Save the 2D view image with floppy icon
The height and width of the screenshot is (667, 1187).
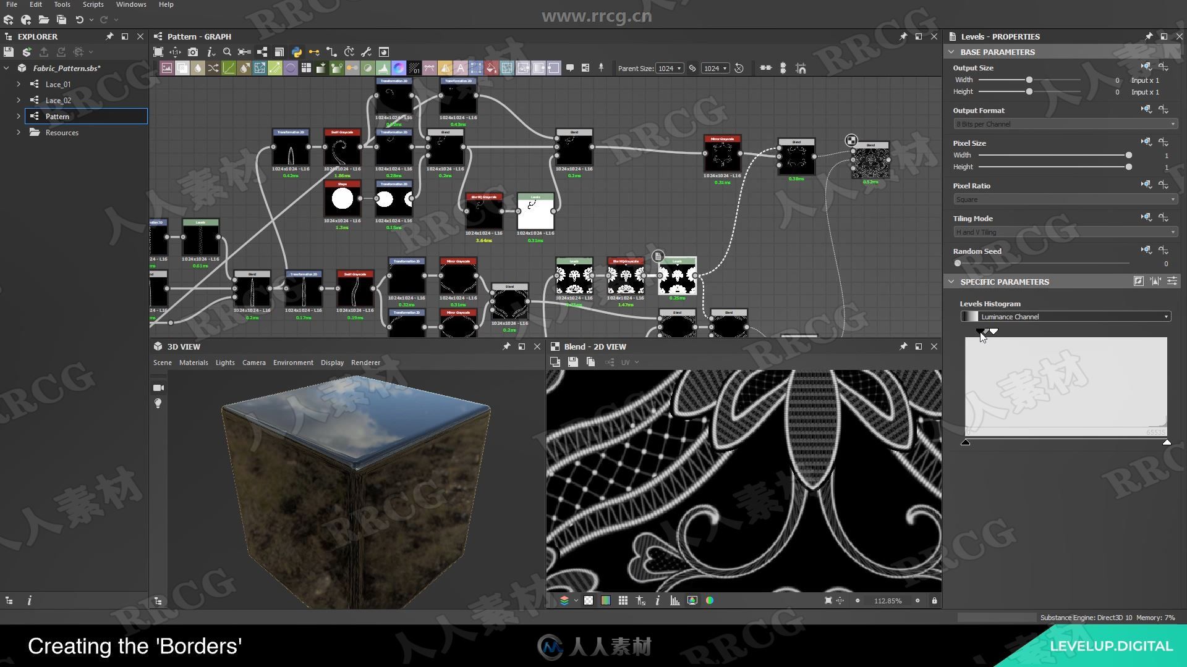[573, 362]
